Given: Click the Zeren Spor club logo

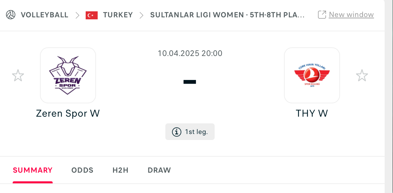Looking at the screenshot, I should point(68,75).
